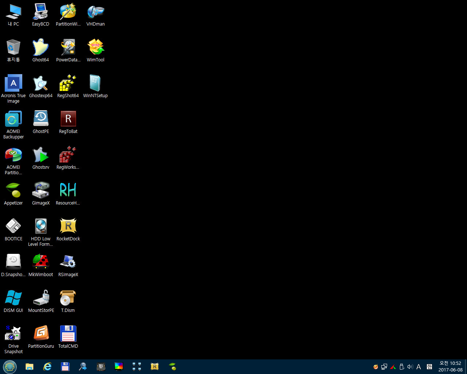Select the AOMEI Partition Assistant icon
The height and width of the screenshot is (374, 467).
tap(13, 161)
